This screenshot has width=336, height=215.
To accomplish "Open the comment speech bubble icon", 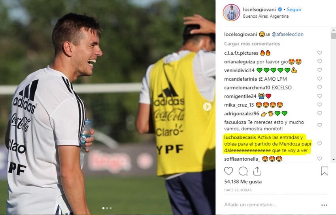I will [243, 171].
